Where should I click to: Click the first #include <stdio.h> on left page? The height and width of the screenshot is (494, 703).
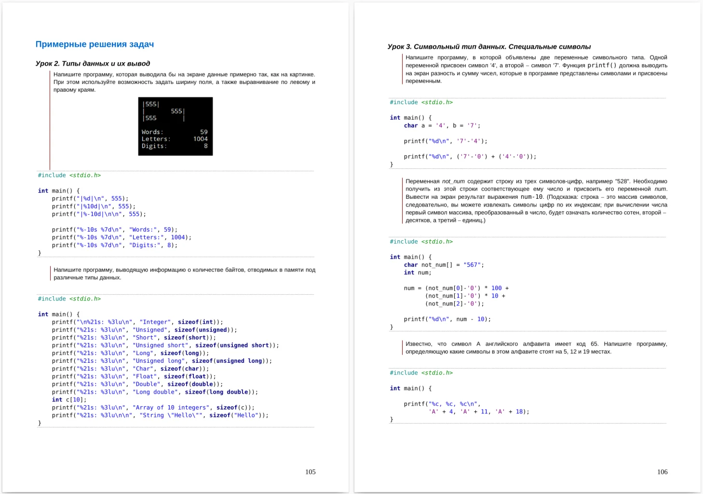click(x=69, y=175)
